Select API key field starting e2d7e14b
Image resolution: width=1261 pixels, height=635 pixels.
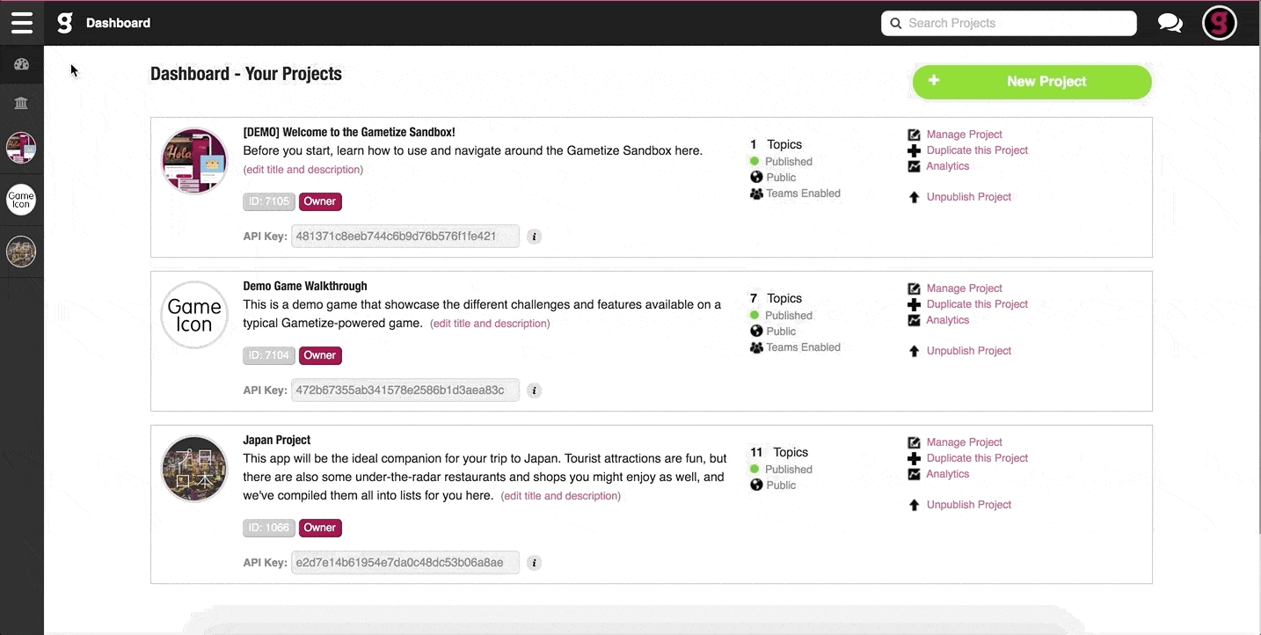click(x=405, y=562)
